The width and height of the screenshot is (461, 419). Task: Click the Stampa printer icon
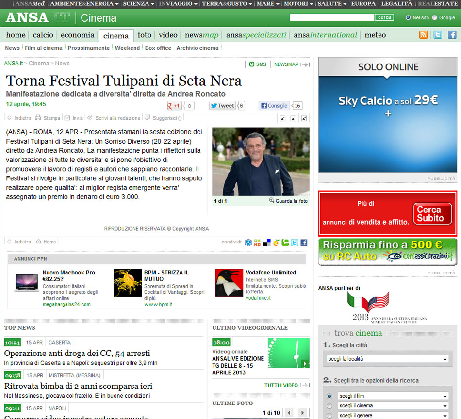(x=38, y=118)
